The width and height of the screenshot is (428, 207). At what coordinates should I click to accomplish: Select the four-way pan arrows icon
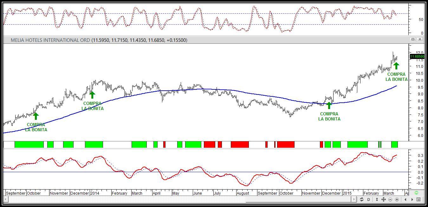[383, 199]
